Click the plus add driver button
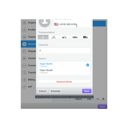The width and height of the screenshot is (128, 128). (103, 99)
